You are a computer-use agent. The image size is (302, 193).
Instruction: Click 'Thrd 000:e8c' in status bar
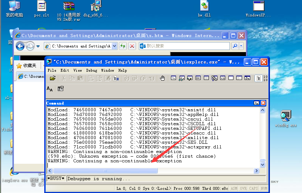coord(215,188)
